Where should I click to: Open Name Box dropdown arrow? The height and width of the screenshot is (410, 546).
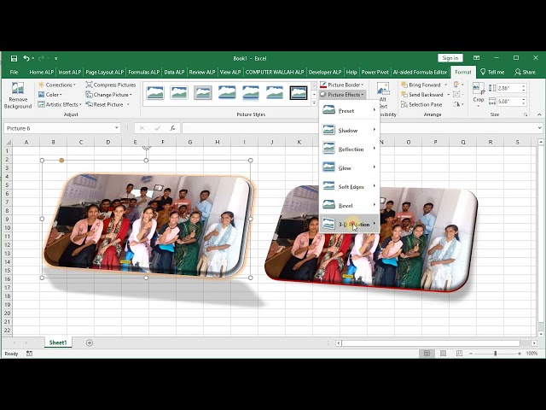(117, 128)
